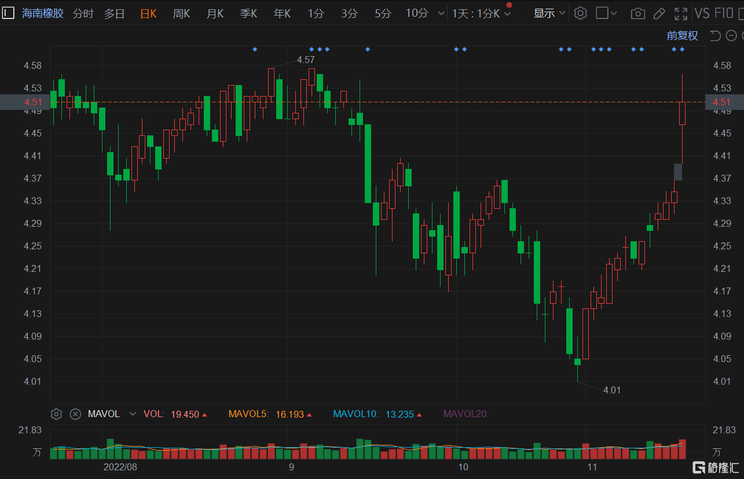Click first blue diamond event marker

[x=255, y=49]
